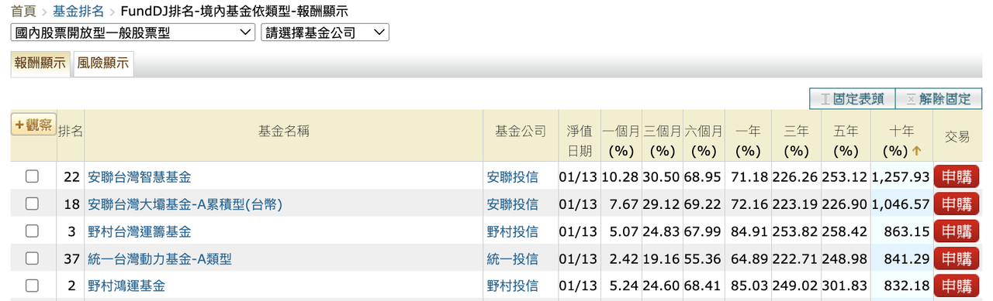Screen dimensions: 993x301
Task: Select the one-month value 10.28
Action: pyautogui.click(x=621, y=177)
